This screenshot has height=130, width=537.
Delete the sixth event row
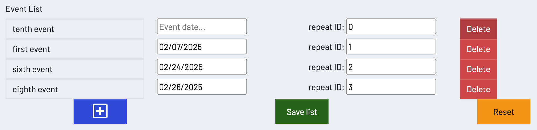478,69
